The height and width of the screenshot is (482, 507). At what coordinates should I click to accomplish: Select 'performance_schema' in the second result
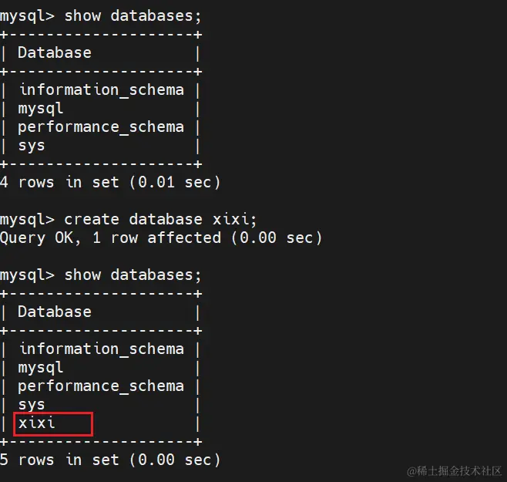101,386
